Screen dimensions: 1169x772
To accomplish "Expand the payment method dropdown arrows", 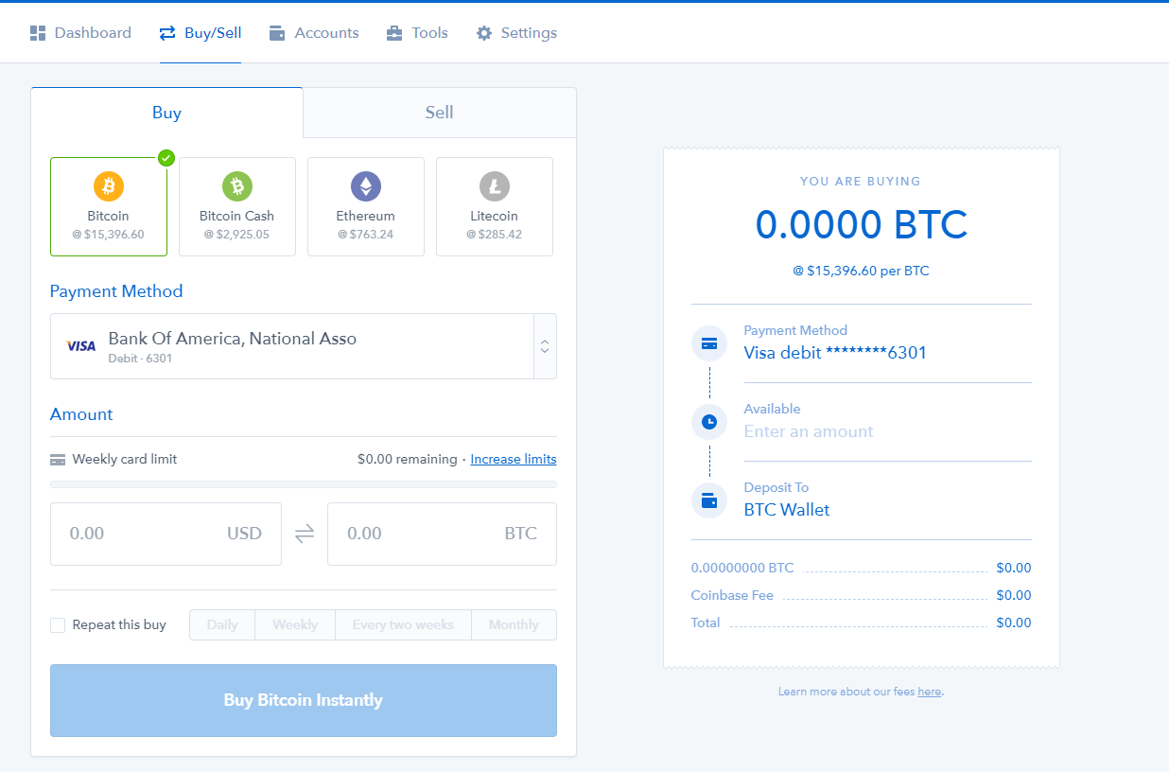I will (545, 346).
